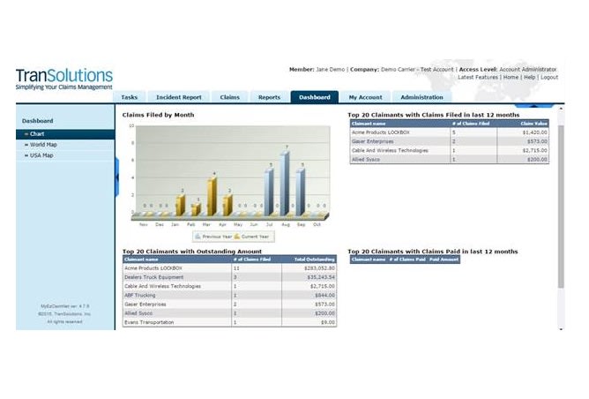Select Chart in Dashboard sidebar
This screenshot has width=589, height=399.
click(65, 134)
